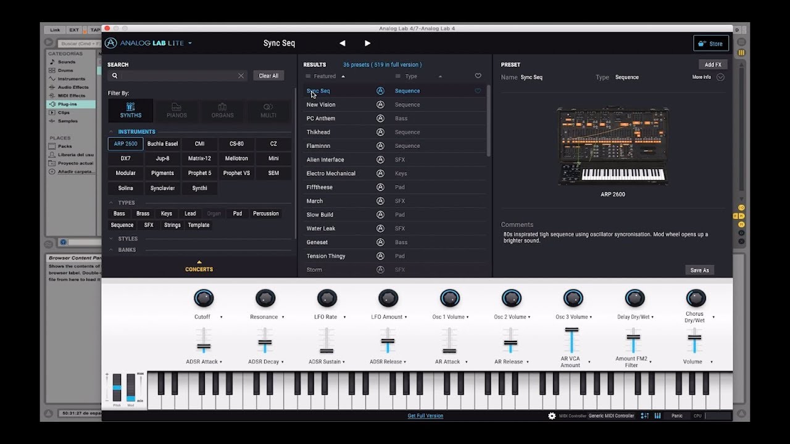Click the Arturia badge on the Thikhead row

click(380, 132)
